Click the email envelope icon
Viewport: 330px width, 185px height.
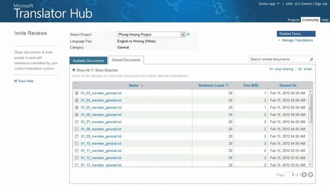(300, 69)
